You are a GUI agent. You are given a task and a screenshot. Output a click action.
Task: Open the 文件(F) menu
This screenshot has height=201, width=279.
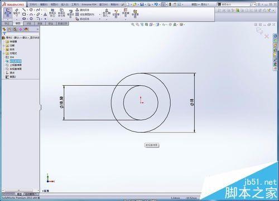[33, 4]
